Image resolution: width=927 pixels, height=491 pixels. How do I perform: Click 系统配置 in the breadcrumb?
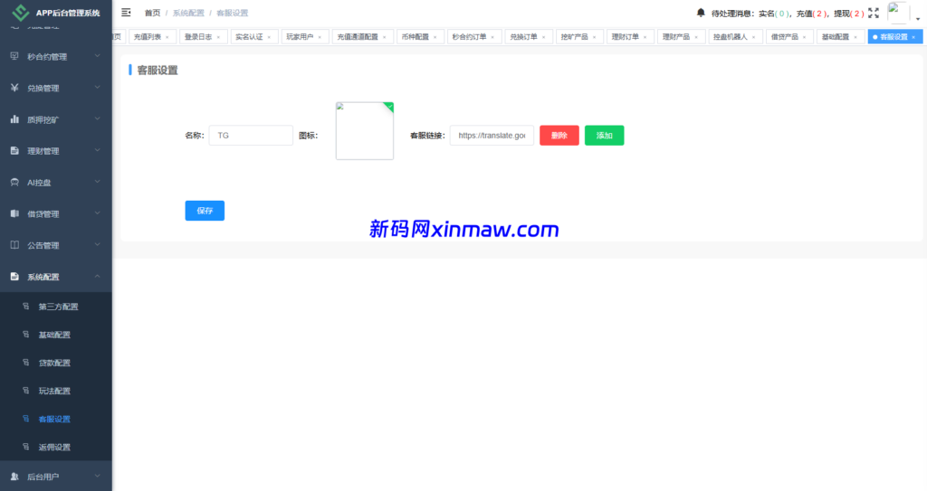188,13
